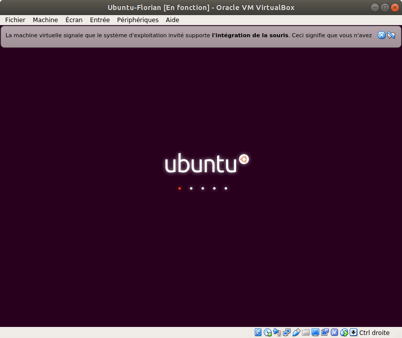
Task: Click the display settings status icon
Action: pyautogui.click(x=316, y=332)
